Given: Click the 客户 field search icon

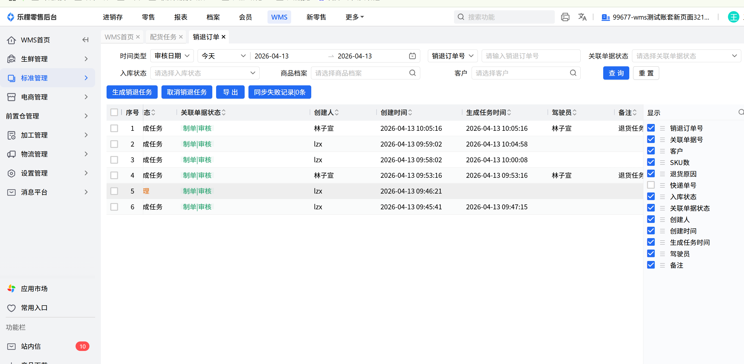Looking at the screenshot, I should click(573, 73).
